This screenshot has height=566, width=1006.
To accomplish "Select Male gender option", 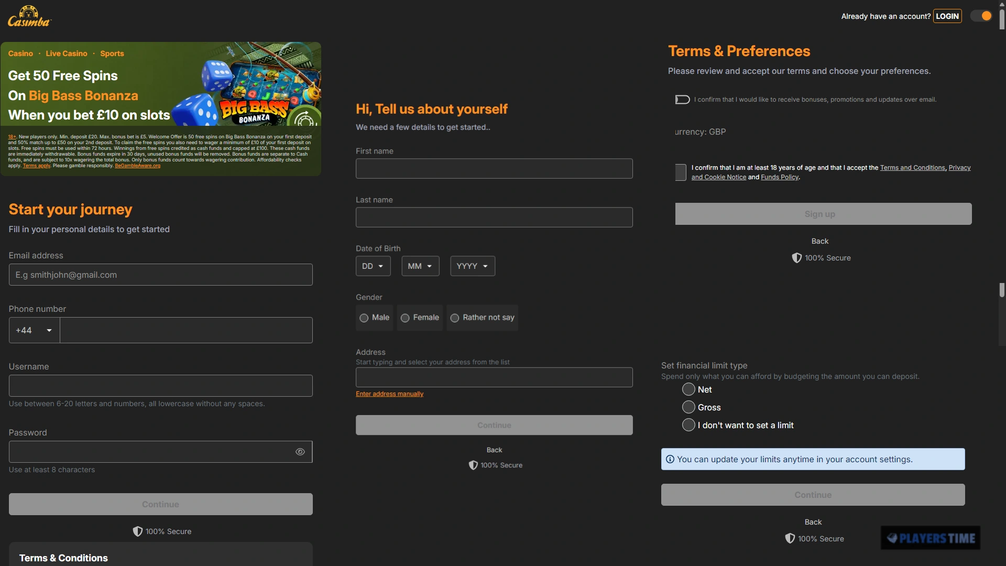I will [x=375, y=318].
